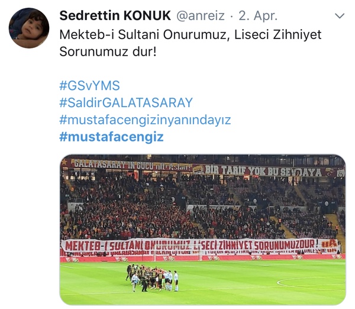Click the goal net in the photo
This screenshot has height=309, width=355.
click(177, 253)
